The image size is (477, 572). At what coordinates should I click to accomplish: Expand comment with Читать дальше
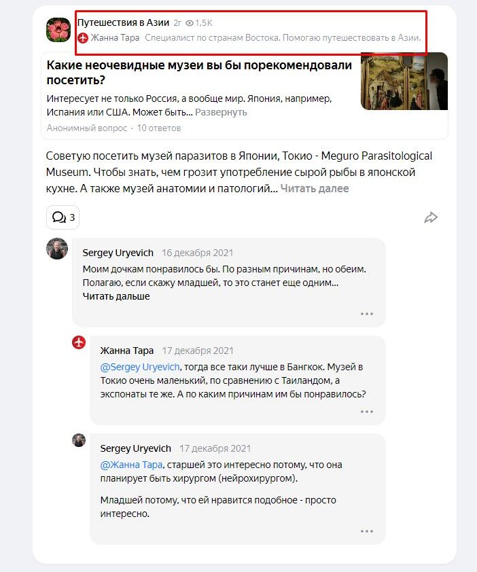[x=116, y=296]
